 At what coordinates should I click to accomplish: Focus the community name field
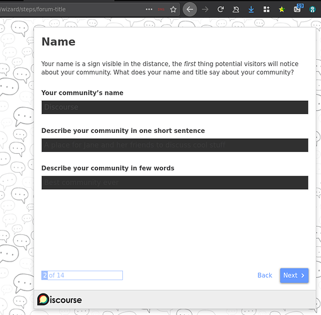175,107
